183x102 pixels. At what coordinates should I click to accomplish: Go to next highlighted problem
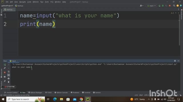coord(178,13)
